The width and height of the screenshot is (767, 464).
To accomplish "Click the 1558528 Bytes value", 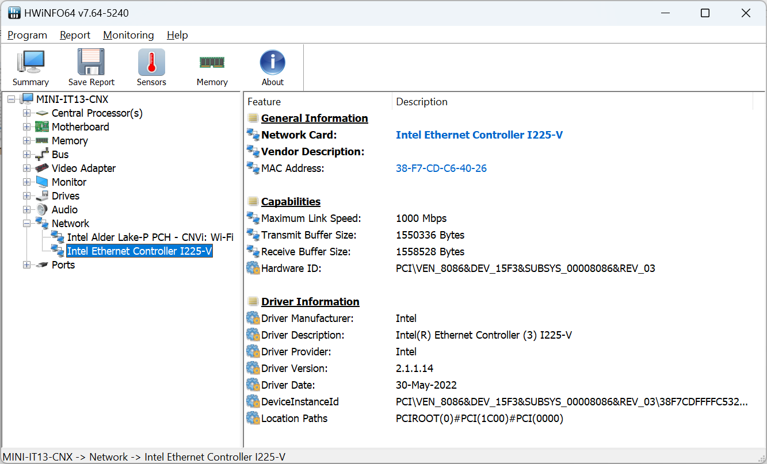I will [x=430, y=251].
